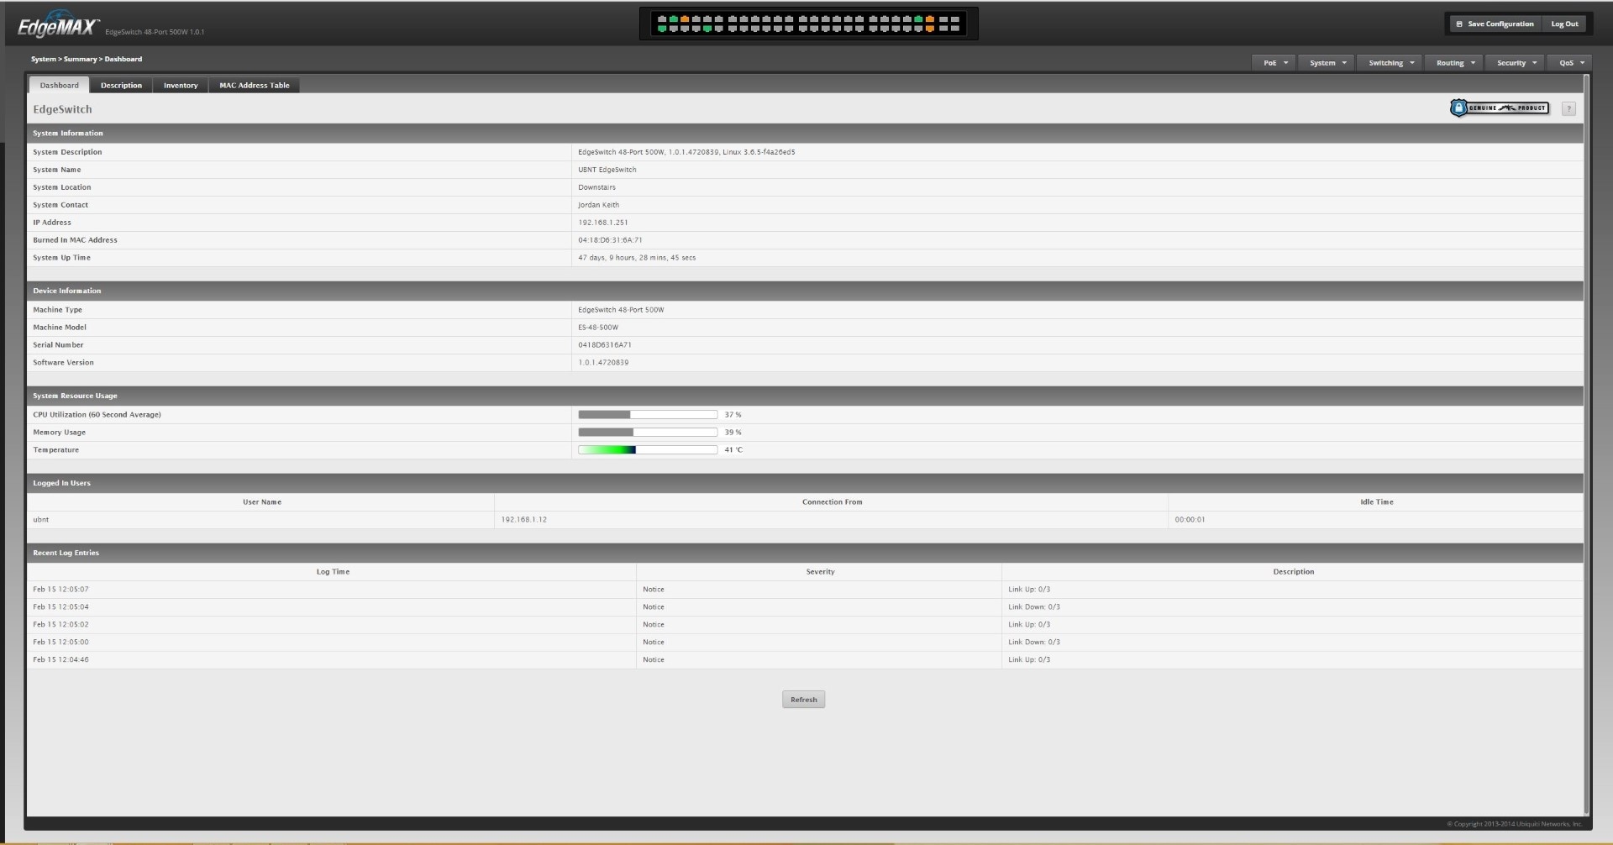Click the Severity column header
The width and height of the screenshot is (1613, 845).
[821, 572]
